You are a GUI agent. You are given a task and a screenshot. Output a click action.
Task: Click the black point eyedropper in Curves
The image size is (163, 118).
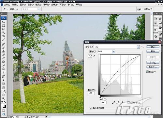[x=113, y=102]
